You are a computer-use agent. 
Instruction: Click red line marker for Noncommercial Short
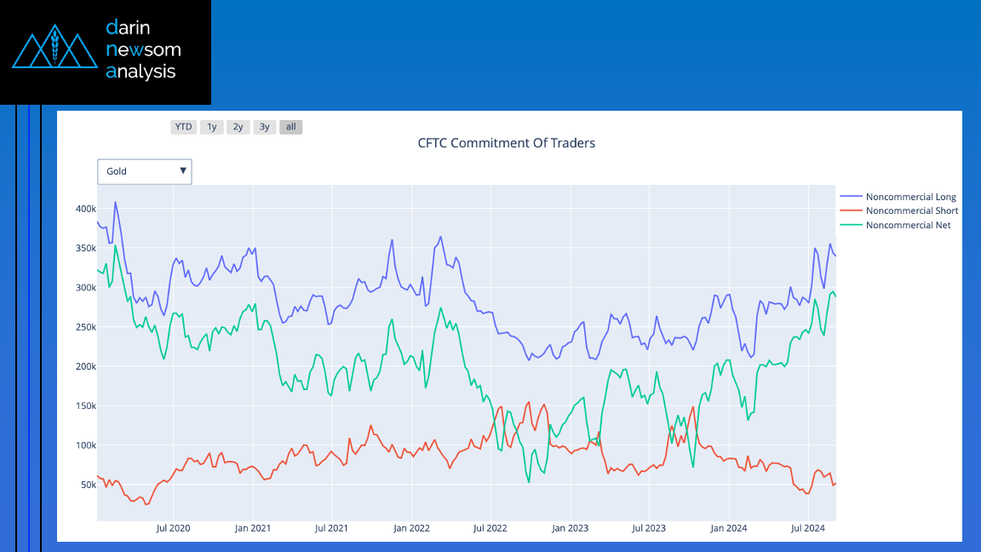click(x=850, y=210)
